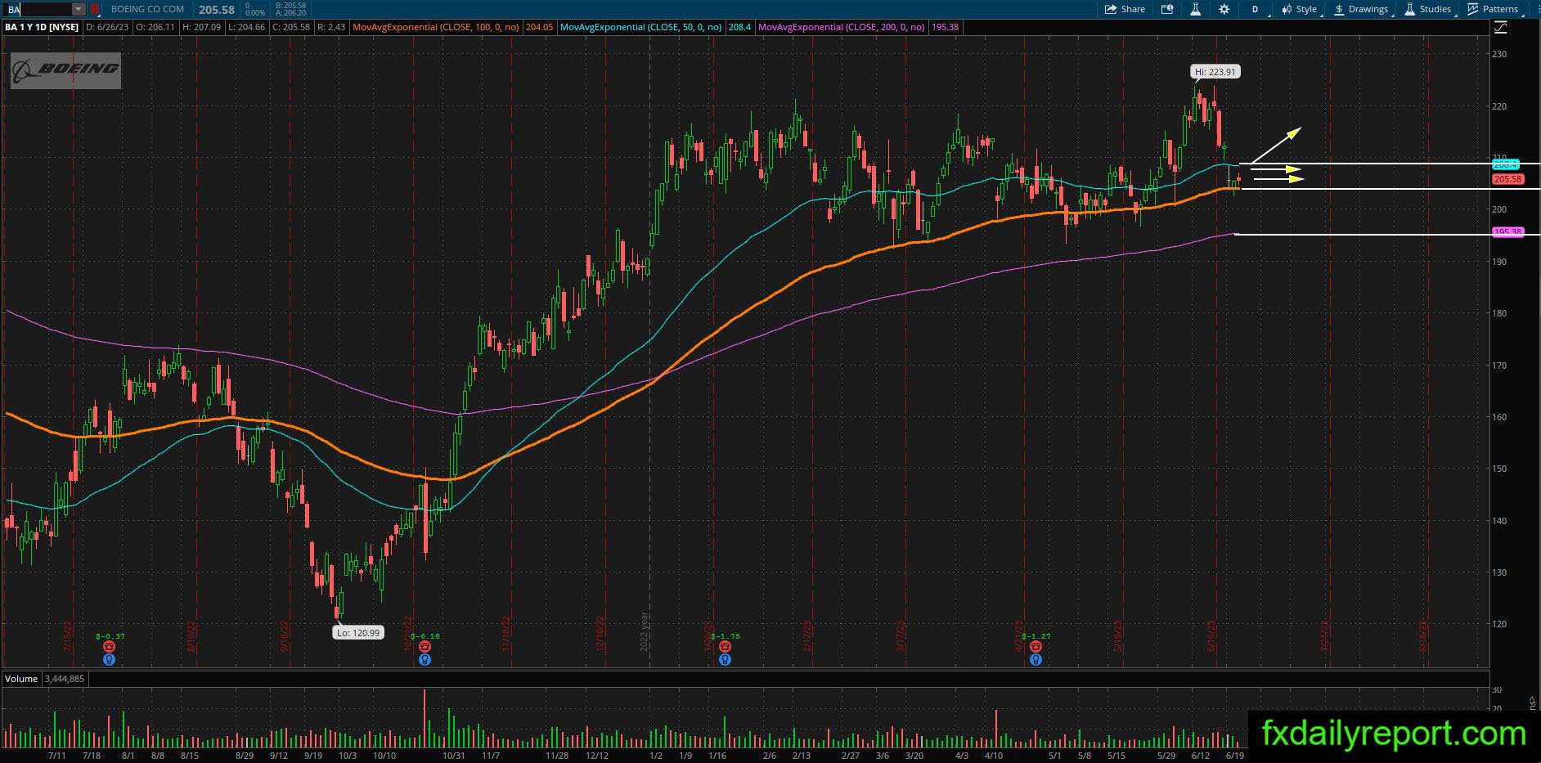This screenshot has height=763, width=1541.
Task: Click the A: 206.20 ask quote
Action: [x=291, y=13]
